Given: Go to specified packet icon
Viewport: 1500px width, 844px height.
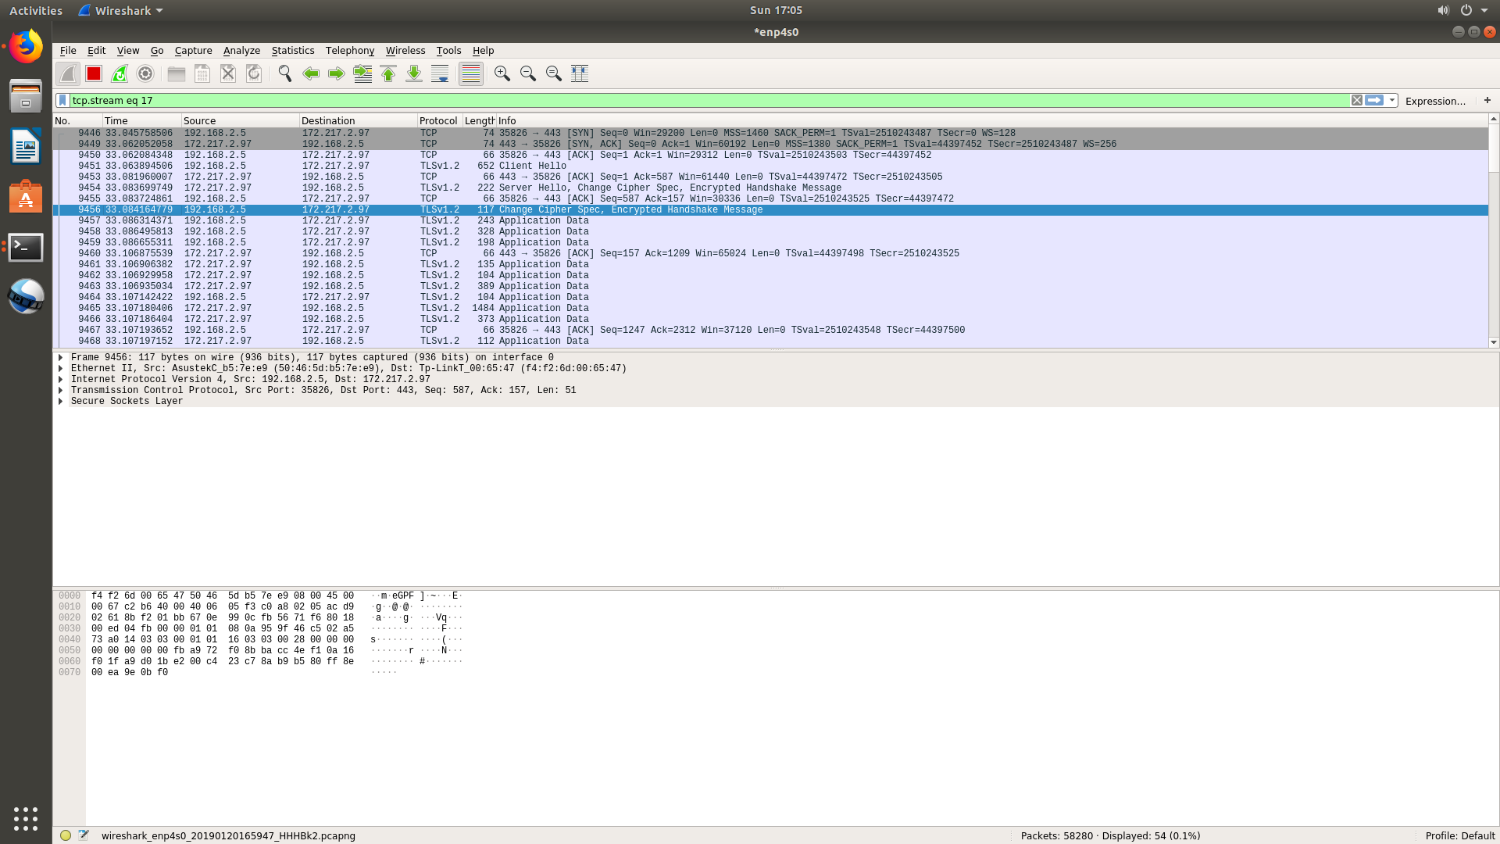Looking at the screenshot, I should (362, 73).
